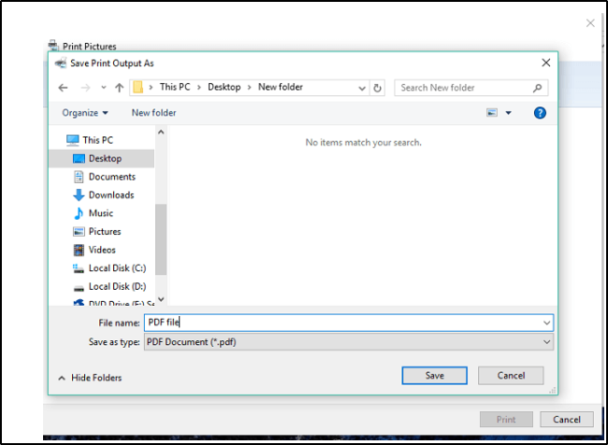The height and width of the screenshot is (445, 608).
Task: Click the Save button
Action: coord(434,376)
